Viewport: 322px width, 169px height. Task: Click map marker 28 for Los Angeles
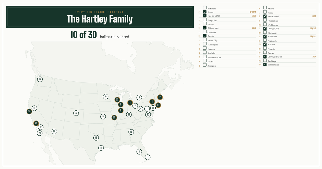tap(36, 123)
